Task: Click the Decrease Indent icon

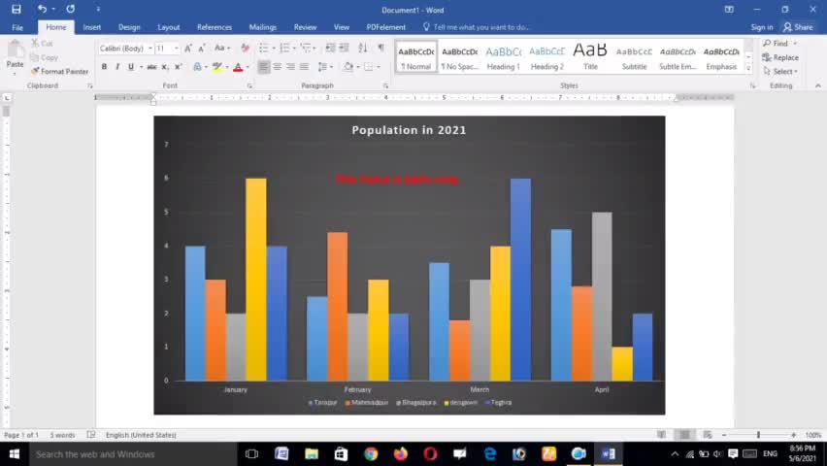Action: 330,49
